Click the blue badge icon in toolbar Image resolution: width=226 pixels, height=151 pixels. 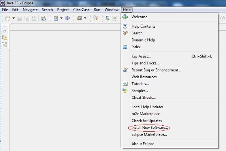67,18
